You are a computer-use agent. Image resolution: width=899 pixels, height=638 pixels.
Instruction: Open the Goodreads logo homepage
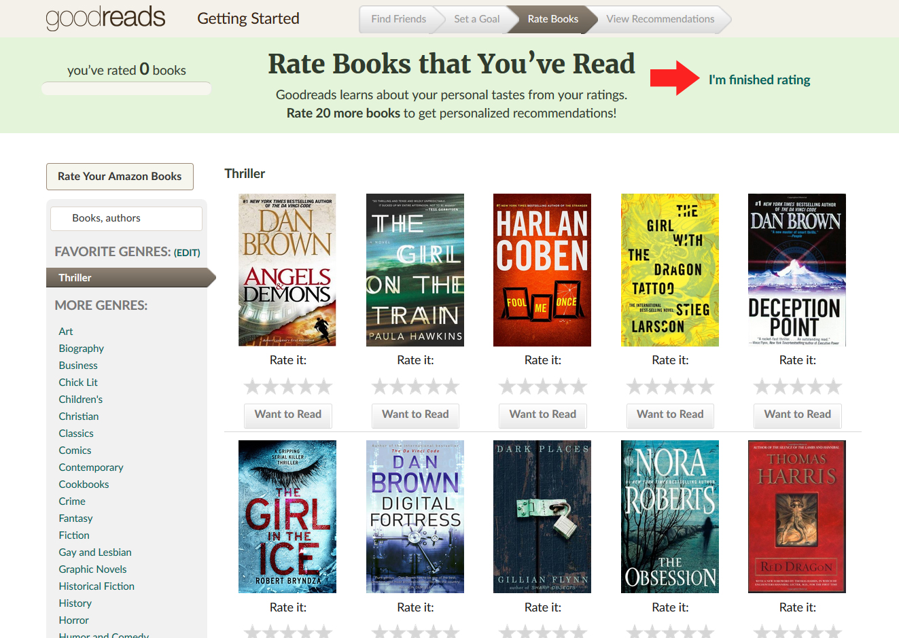[105, 18]
